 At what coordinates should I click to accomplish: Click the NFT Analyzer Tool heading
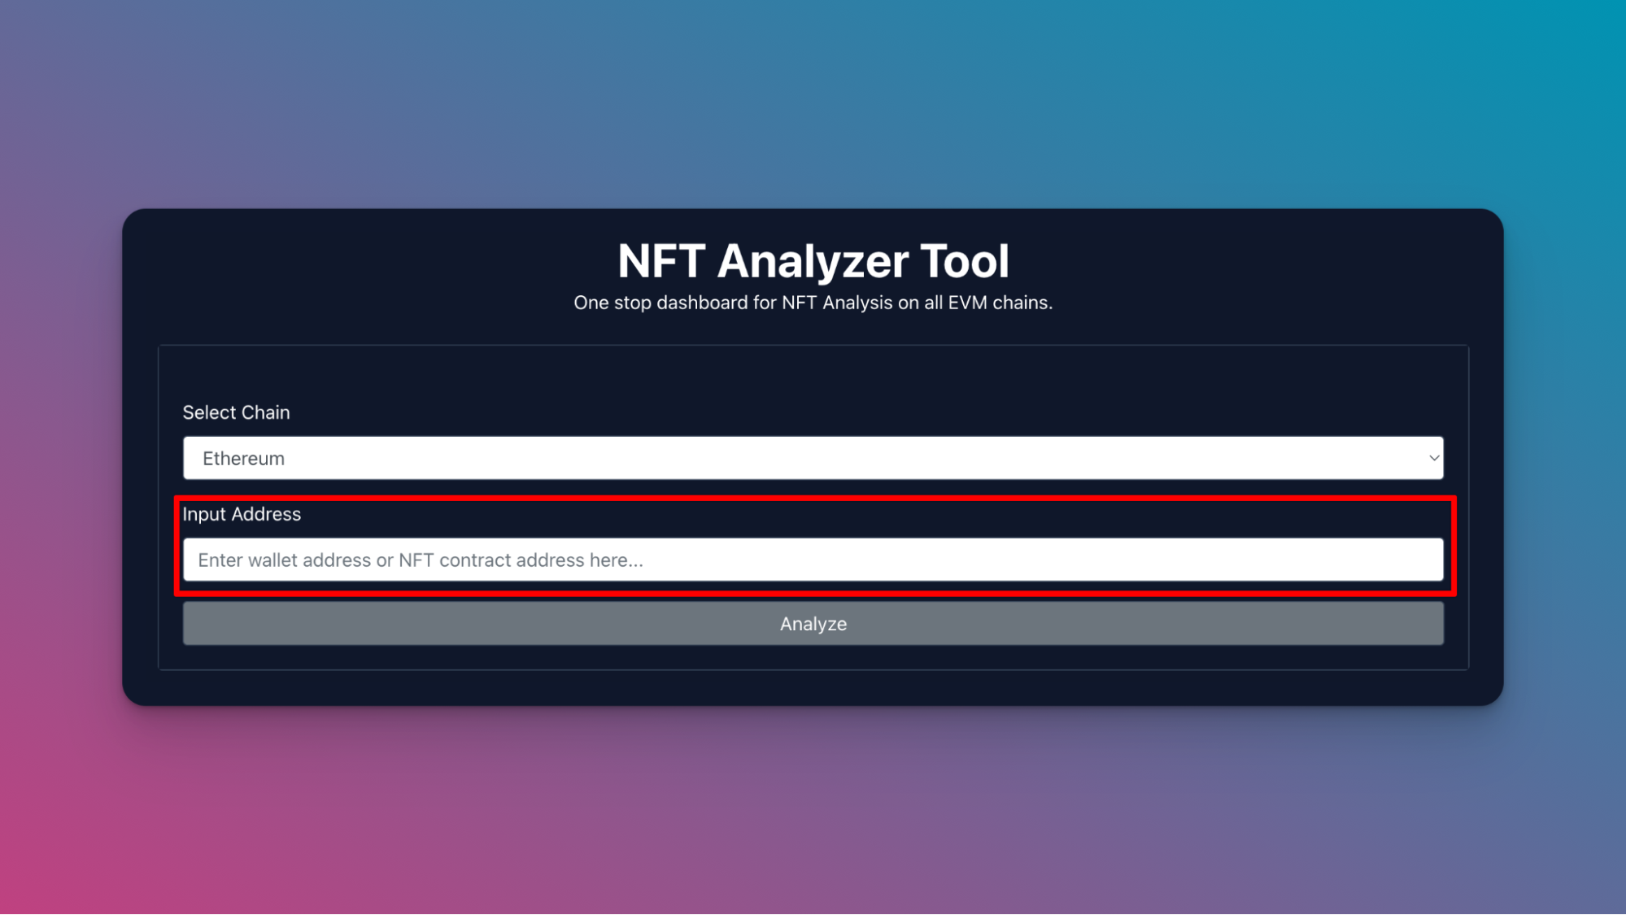pyautogui.click(x=813, y=261)
